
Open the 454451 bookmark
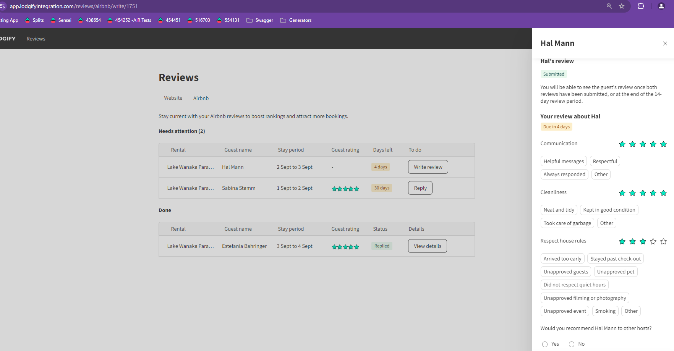(169, 20)
